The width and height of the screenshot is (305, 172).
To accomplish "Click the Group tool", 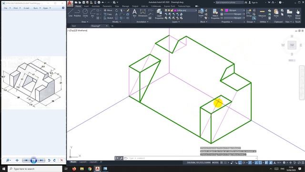I will click(249, 13).
